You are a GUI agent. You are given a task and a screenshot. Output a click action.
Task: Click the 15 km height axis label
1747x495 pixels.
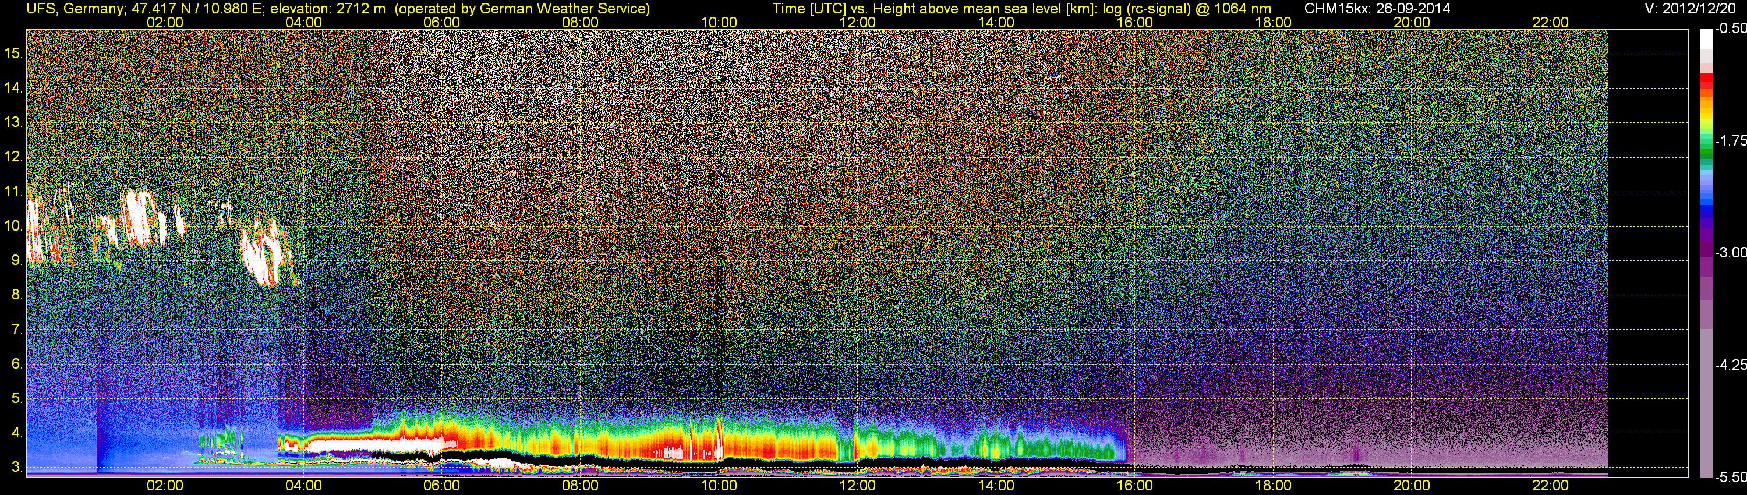pos(13,53)
